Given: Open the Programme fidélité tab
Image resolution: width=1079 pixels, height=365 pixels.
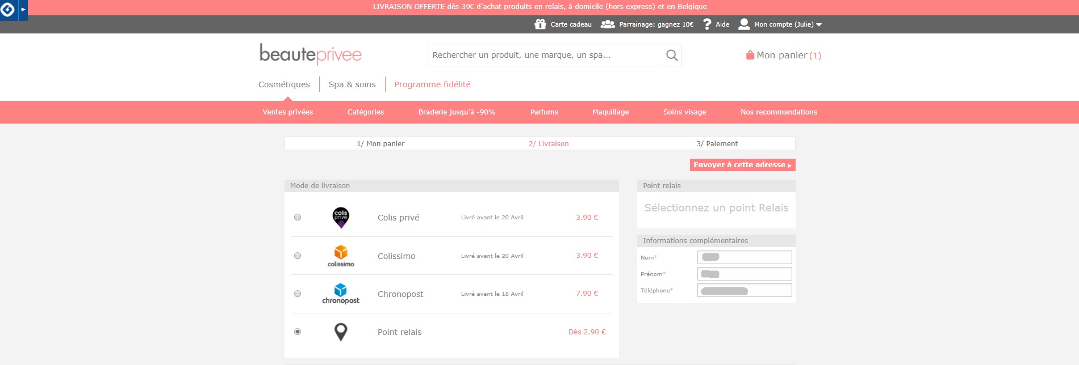Looking at the screenshot, I should point(432,84).
